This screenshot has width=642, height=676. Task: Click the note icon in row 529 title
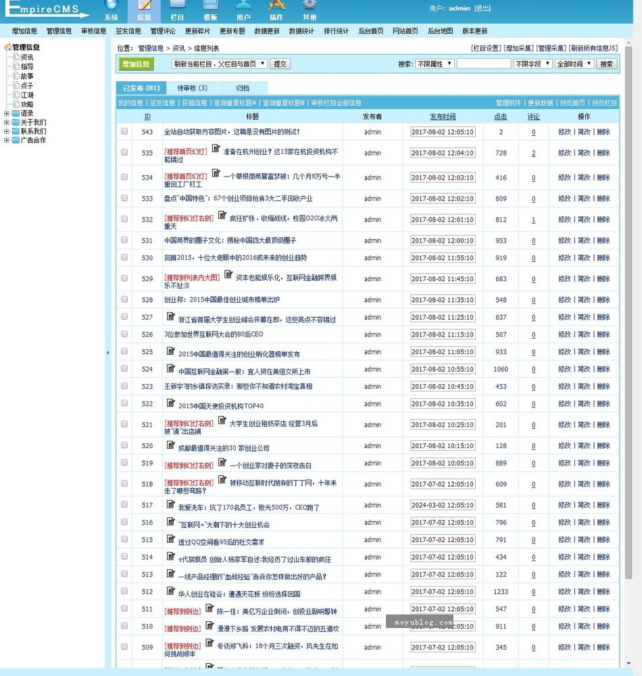[x=228, y=274]
